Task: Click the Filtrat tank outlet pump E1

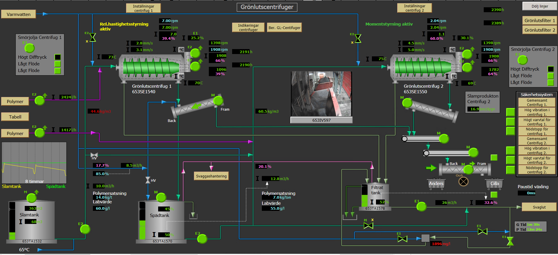Action: 421,206
